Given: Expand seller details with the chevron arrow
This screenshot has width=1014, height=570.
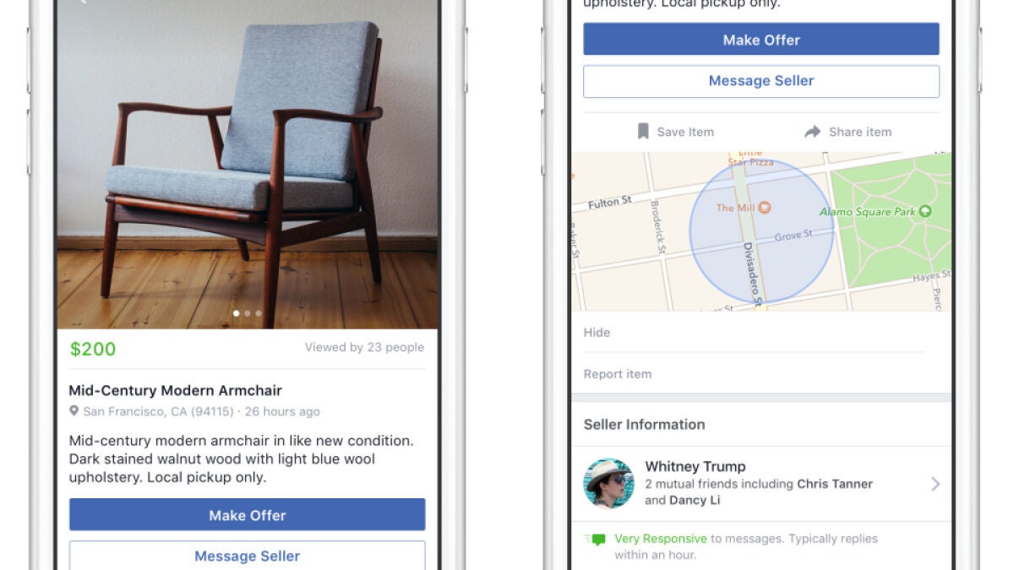Looking at the screenshot, I should point(935,484).
